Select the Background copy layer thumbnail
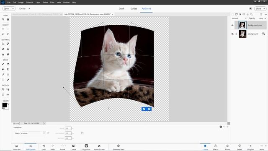This screenshot has height=151, width=268. [x=242, y=25]
